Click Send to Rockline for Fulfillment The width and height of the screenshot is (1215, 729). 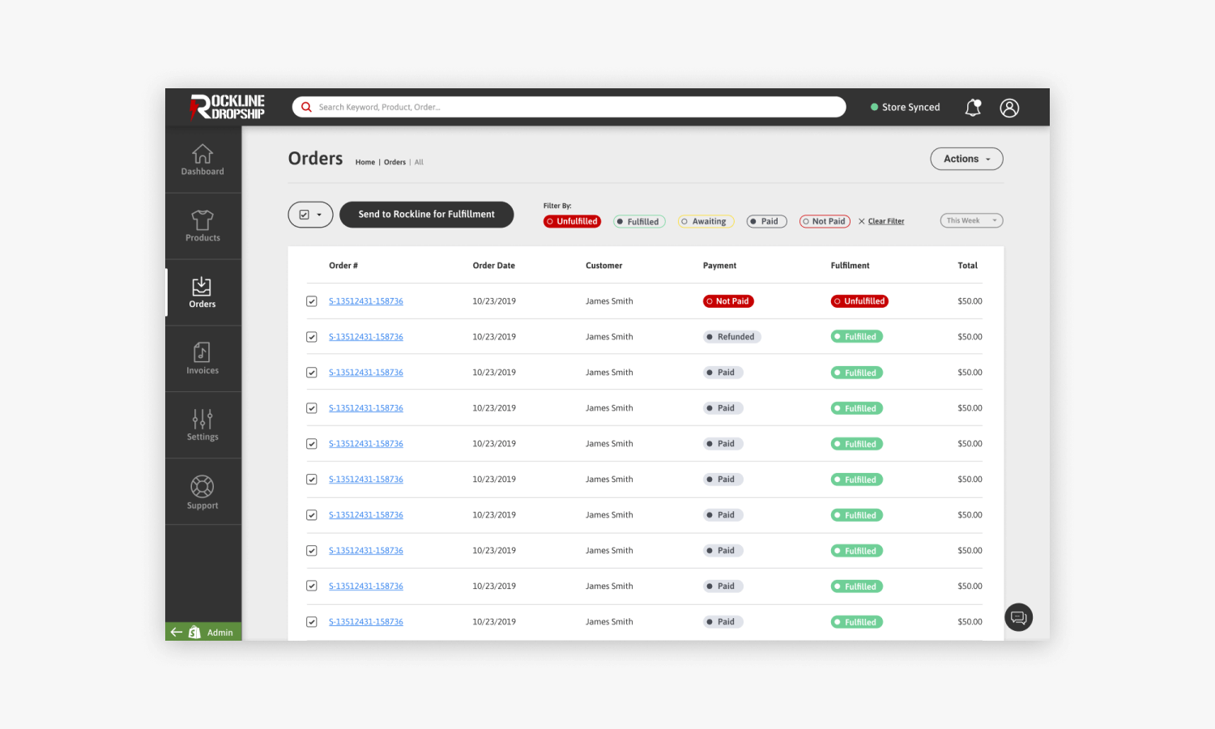point(426,215)
